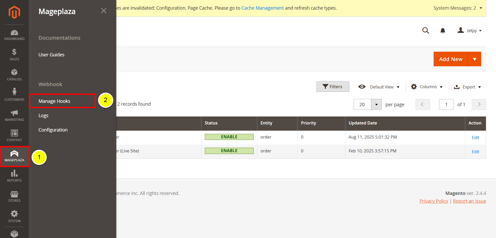Viewport: 496px width, 238px height.
Task: Expand the Columns dropdown
Action: coord(427,87)
